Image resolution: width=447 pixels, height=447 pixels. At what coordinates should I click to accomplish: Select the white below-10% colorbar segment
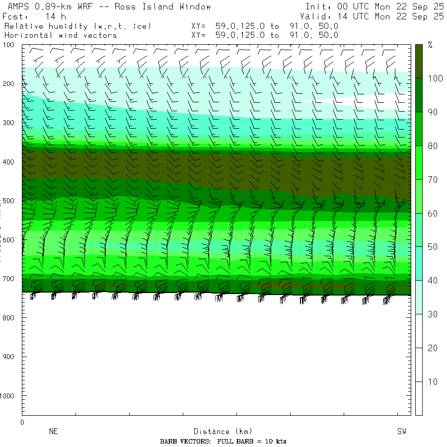(x=419, y=398)
